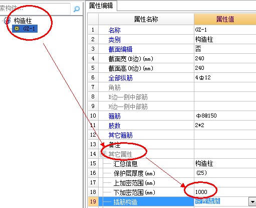Select the 插筋构造 value 设置插筋

[x=207, y=201]
